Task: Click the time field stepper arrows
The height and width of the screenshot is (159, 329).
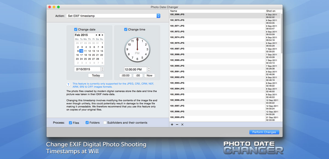Action: click(149, 69)
